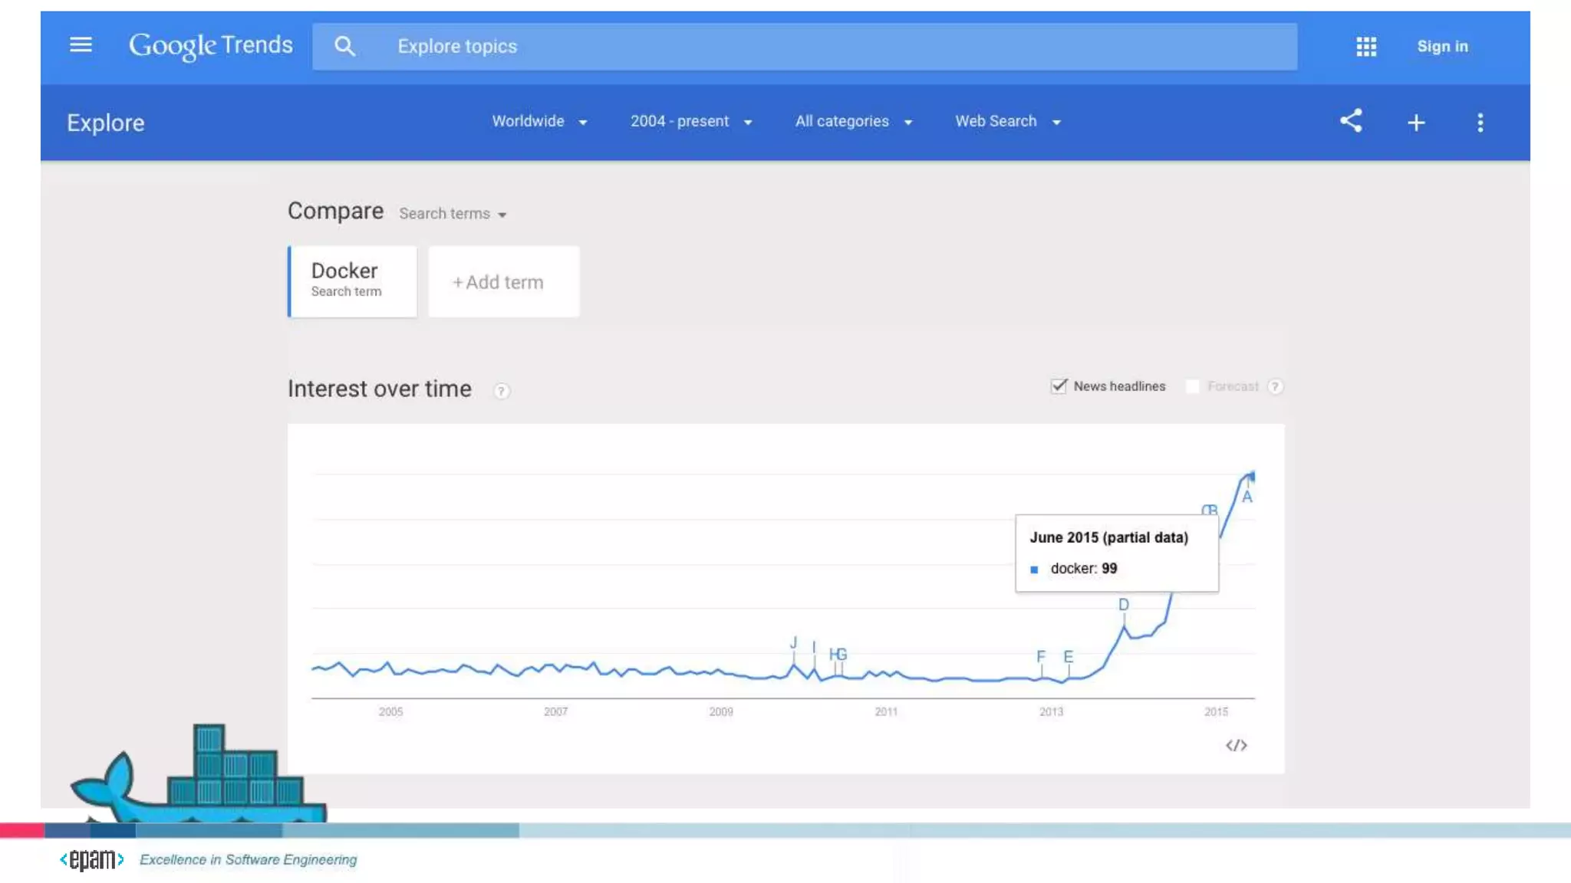Click the search magnifier icon

344,46
